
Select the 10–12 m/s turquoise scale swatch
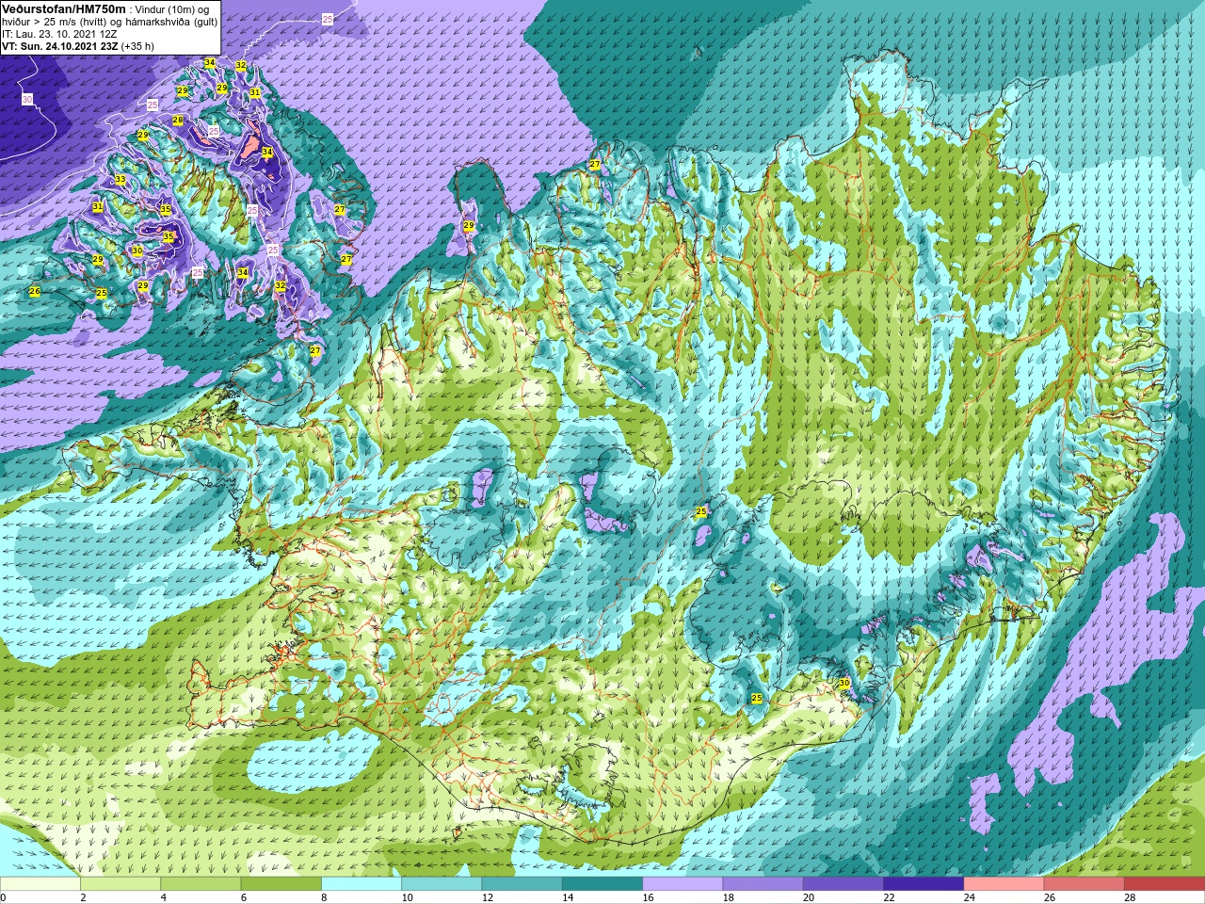click(x=442, y=884)
